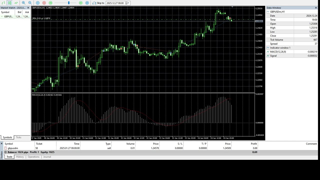Slow down the test playback
This screenshot has width=320, height=180.
[50, 3]
